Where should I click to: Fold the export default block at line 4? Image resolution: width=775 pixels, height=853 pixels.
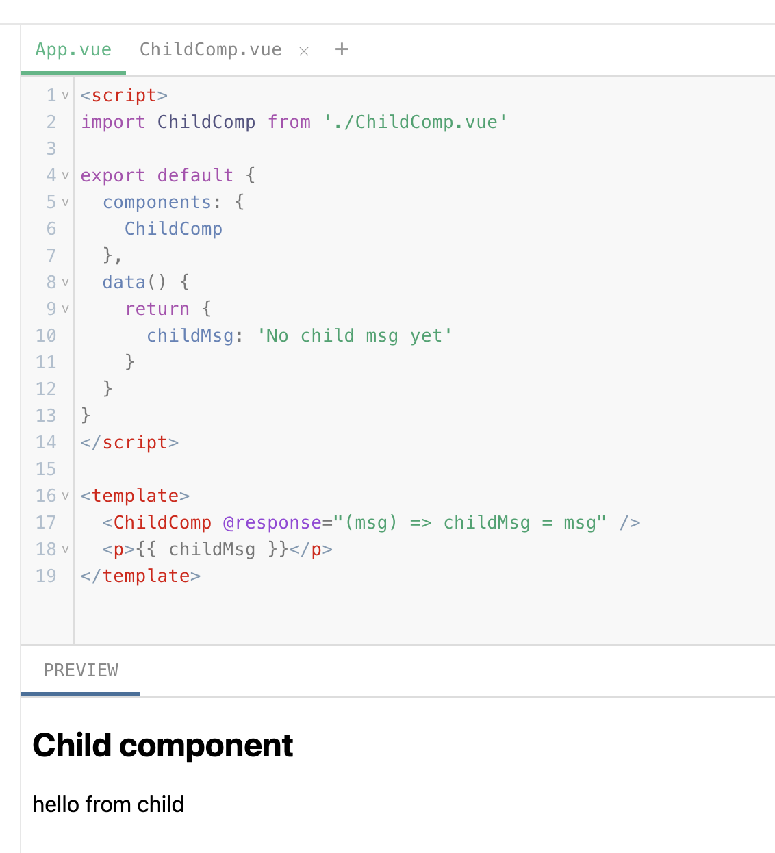[66, 176]
